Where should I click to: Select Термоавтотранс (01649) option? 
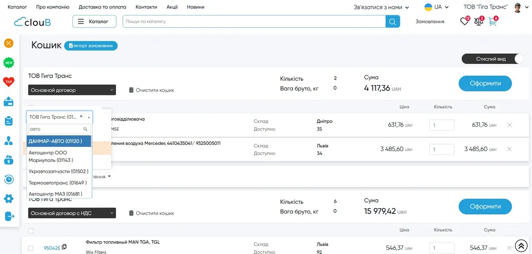coord(59,183)
